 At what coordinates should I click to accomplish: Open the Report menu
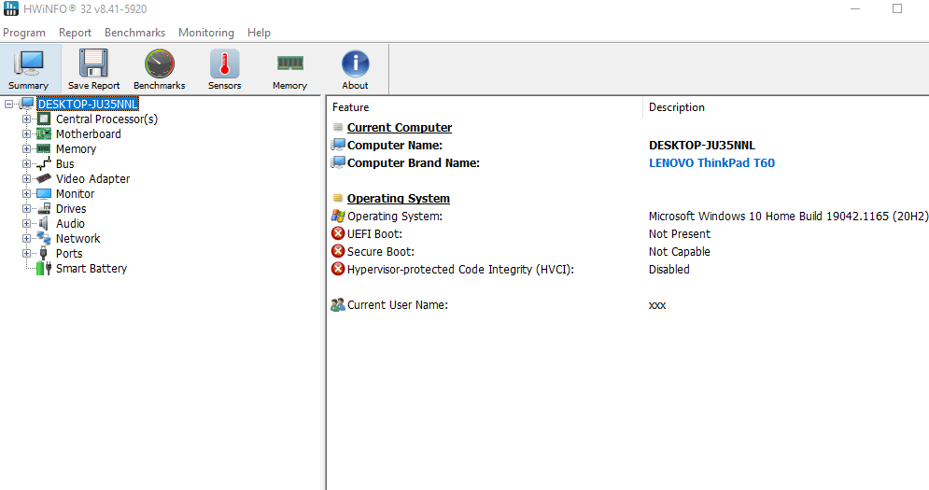(x=75, y=33)
